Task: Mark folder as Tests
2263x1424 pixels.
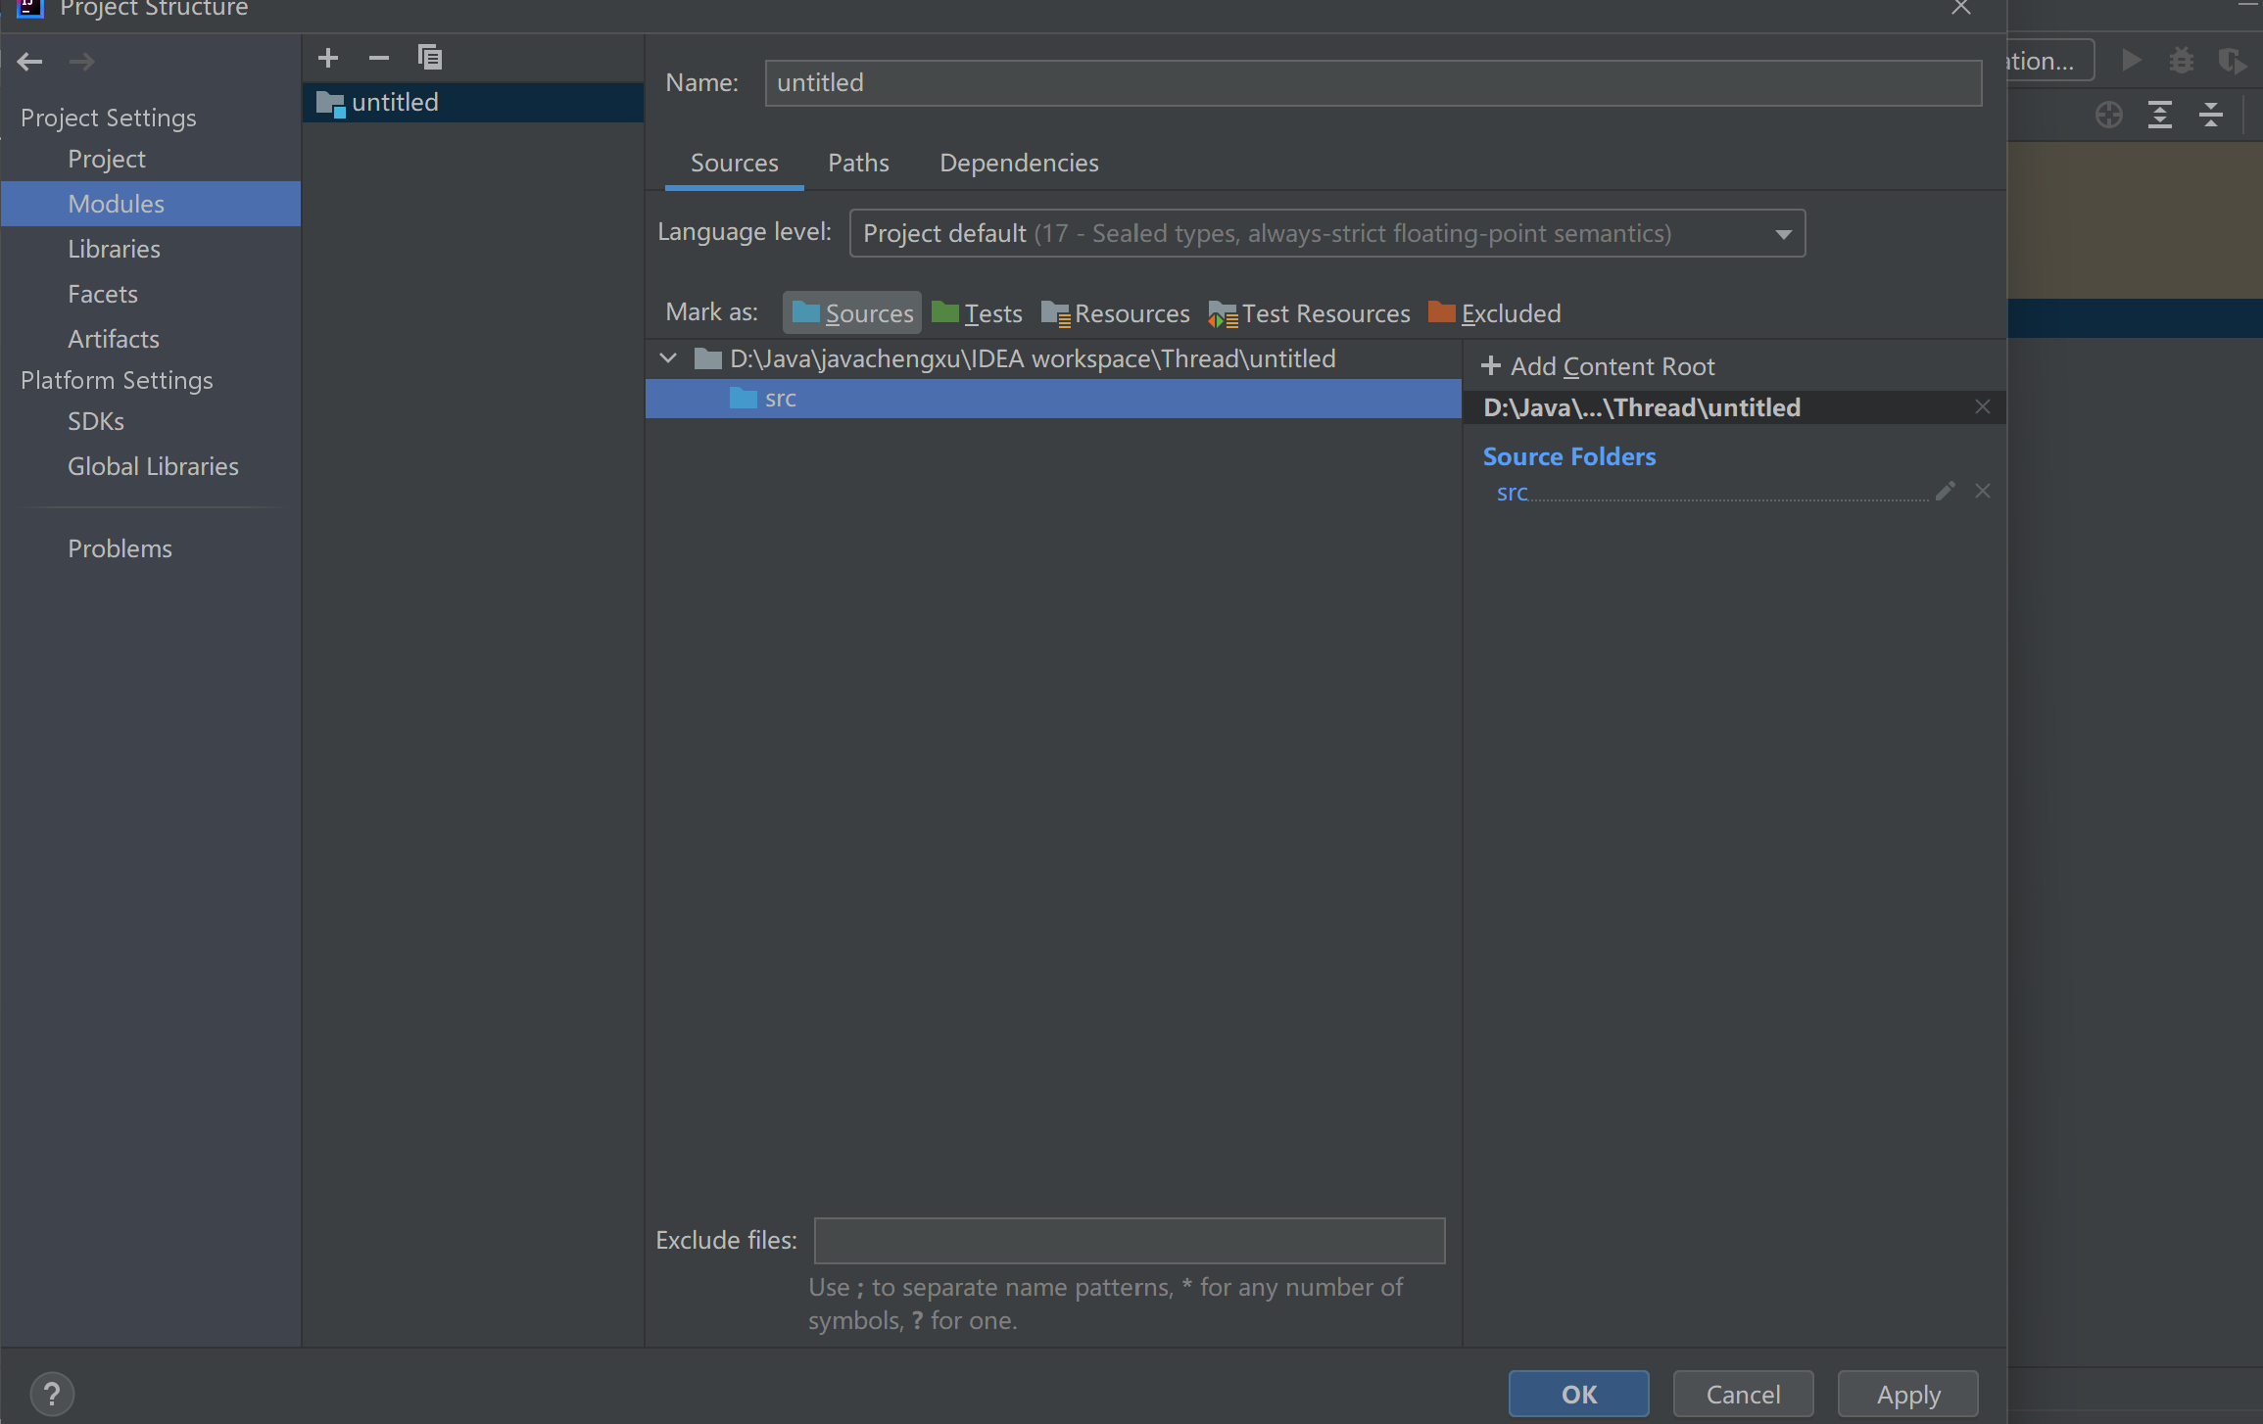Action: click(x=977, y=313)
